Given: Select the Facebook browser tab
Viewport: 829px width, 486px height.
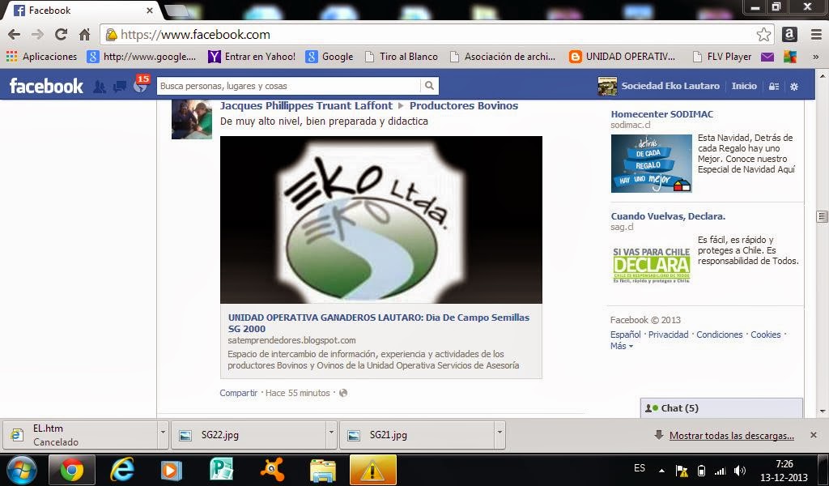Looking at the screenshot, I should coord(83,10).
